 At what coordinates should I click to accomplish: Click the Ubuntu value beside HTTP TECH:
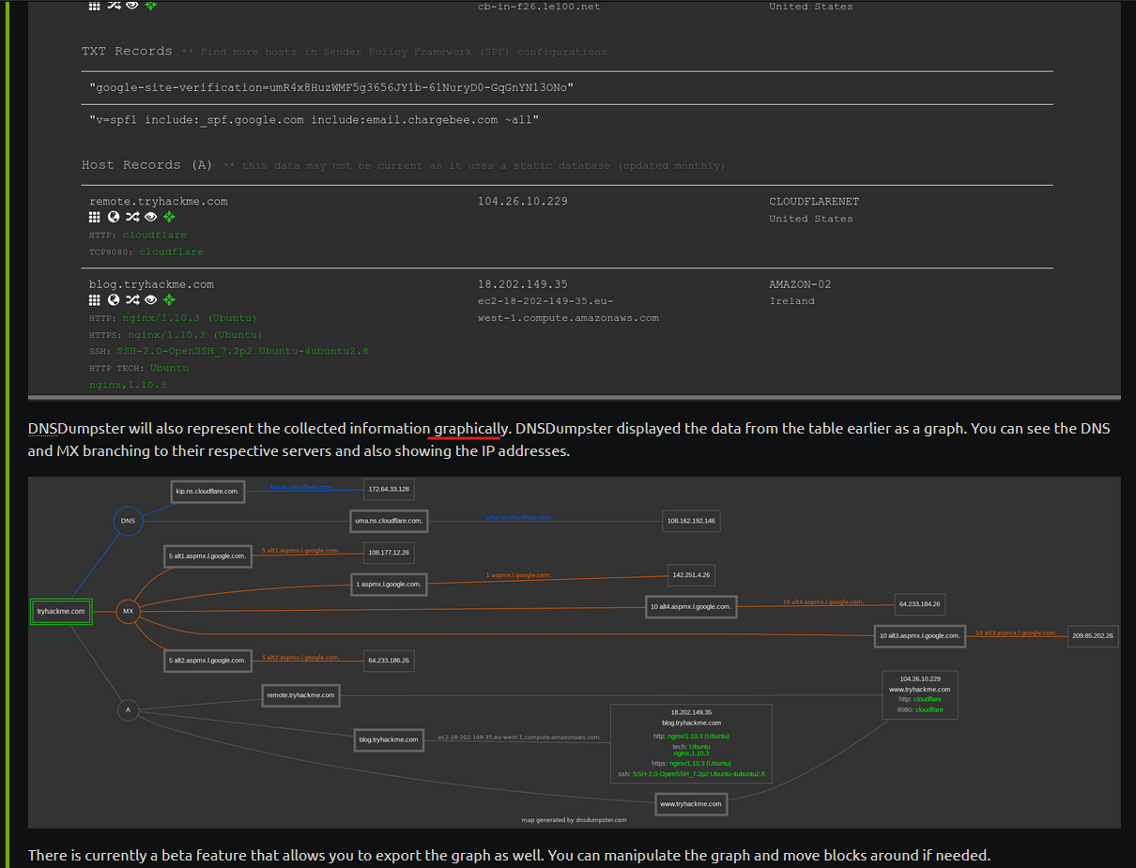[169, 368]
